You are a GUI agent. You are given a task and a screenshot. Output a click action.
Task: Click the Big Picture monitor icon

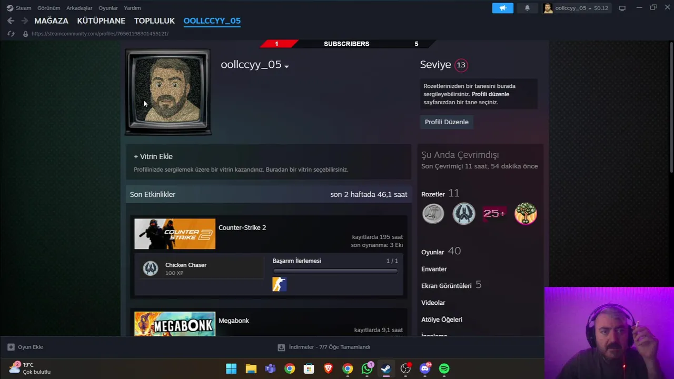pos(622,8)
